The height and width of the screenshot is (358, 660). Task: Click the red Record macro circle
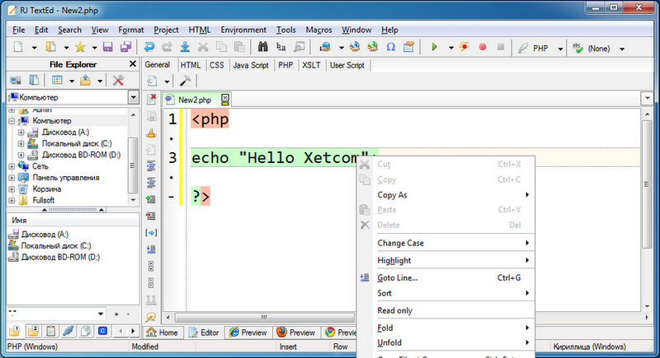483,47
